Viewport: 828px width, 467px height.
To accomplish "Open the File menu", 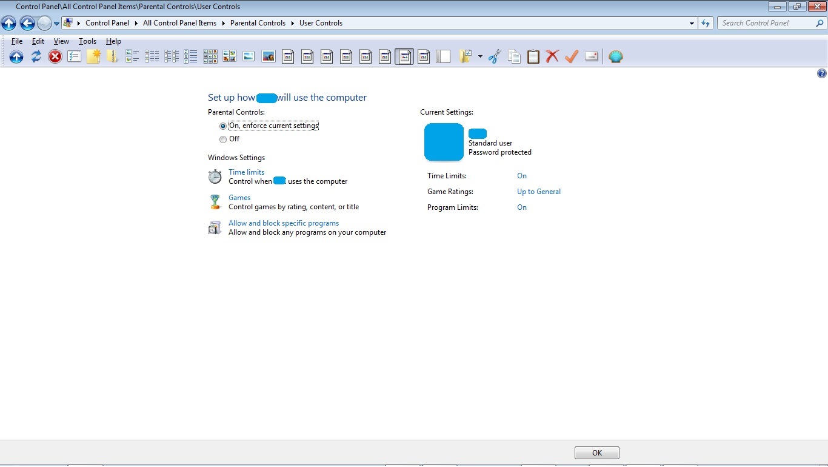I will pyautogui.click(x=17, y=41).
